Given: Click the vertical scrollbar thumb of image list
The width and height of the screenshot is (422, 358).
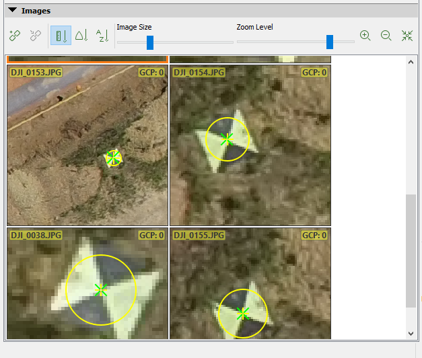Looking at the screenshot, I should [411, 250].
